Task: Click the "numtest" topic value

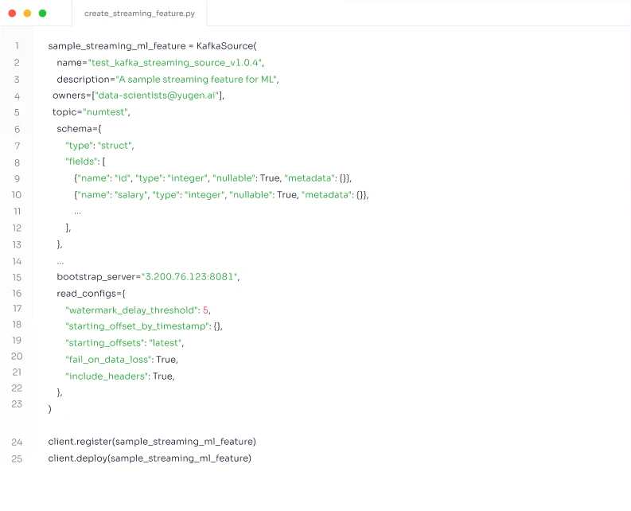Action: (105, 112)
